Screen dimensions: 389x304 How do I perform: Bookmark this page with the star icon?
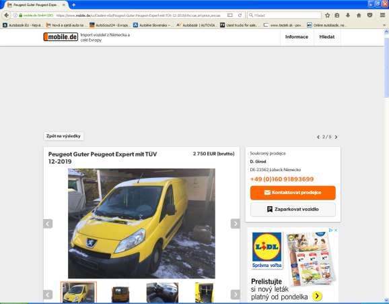tap(328, 15)
